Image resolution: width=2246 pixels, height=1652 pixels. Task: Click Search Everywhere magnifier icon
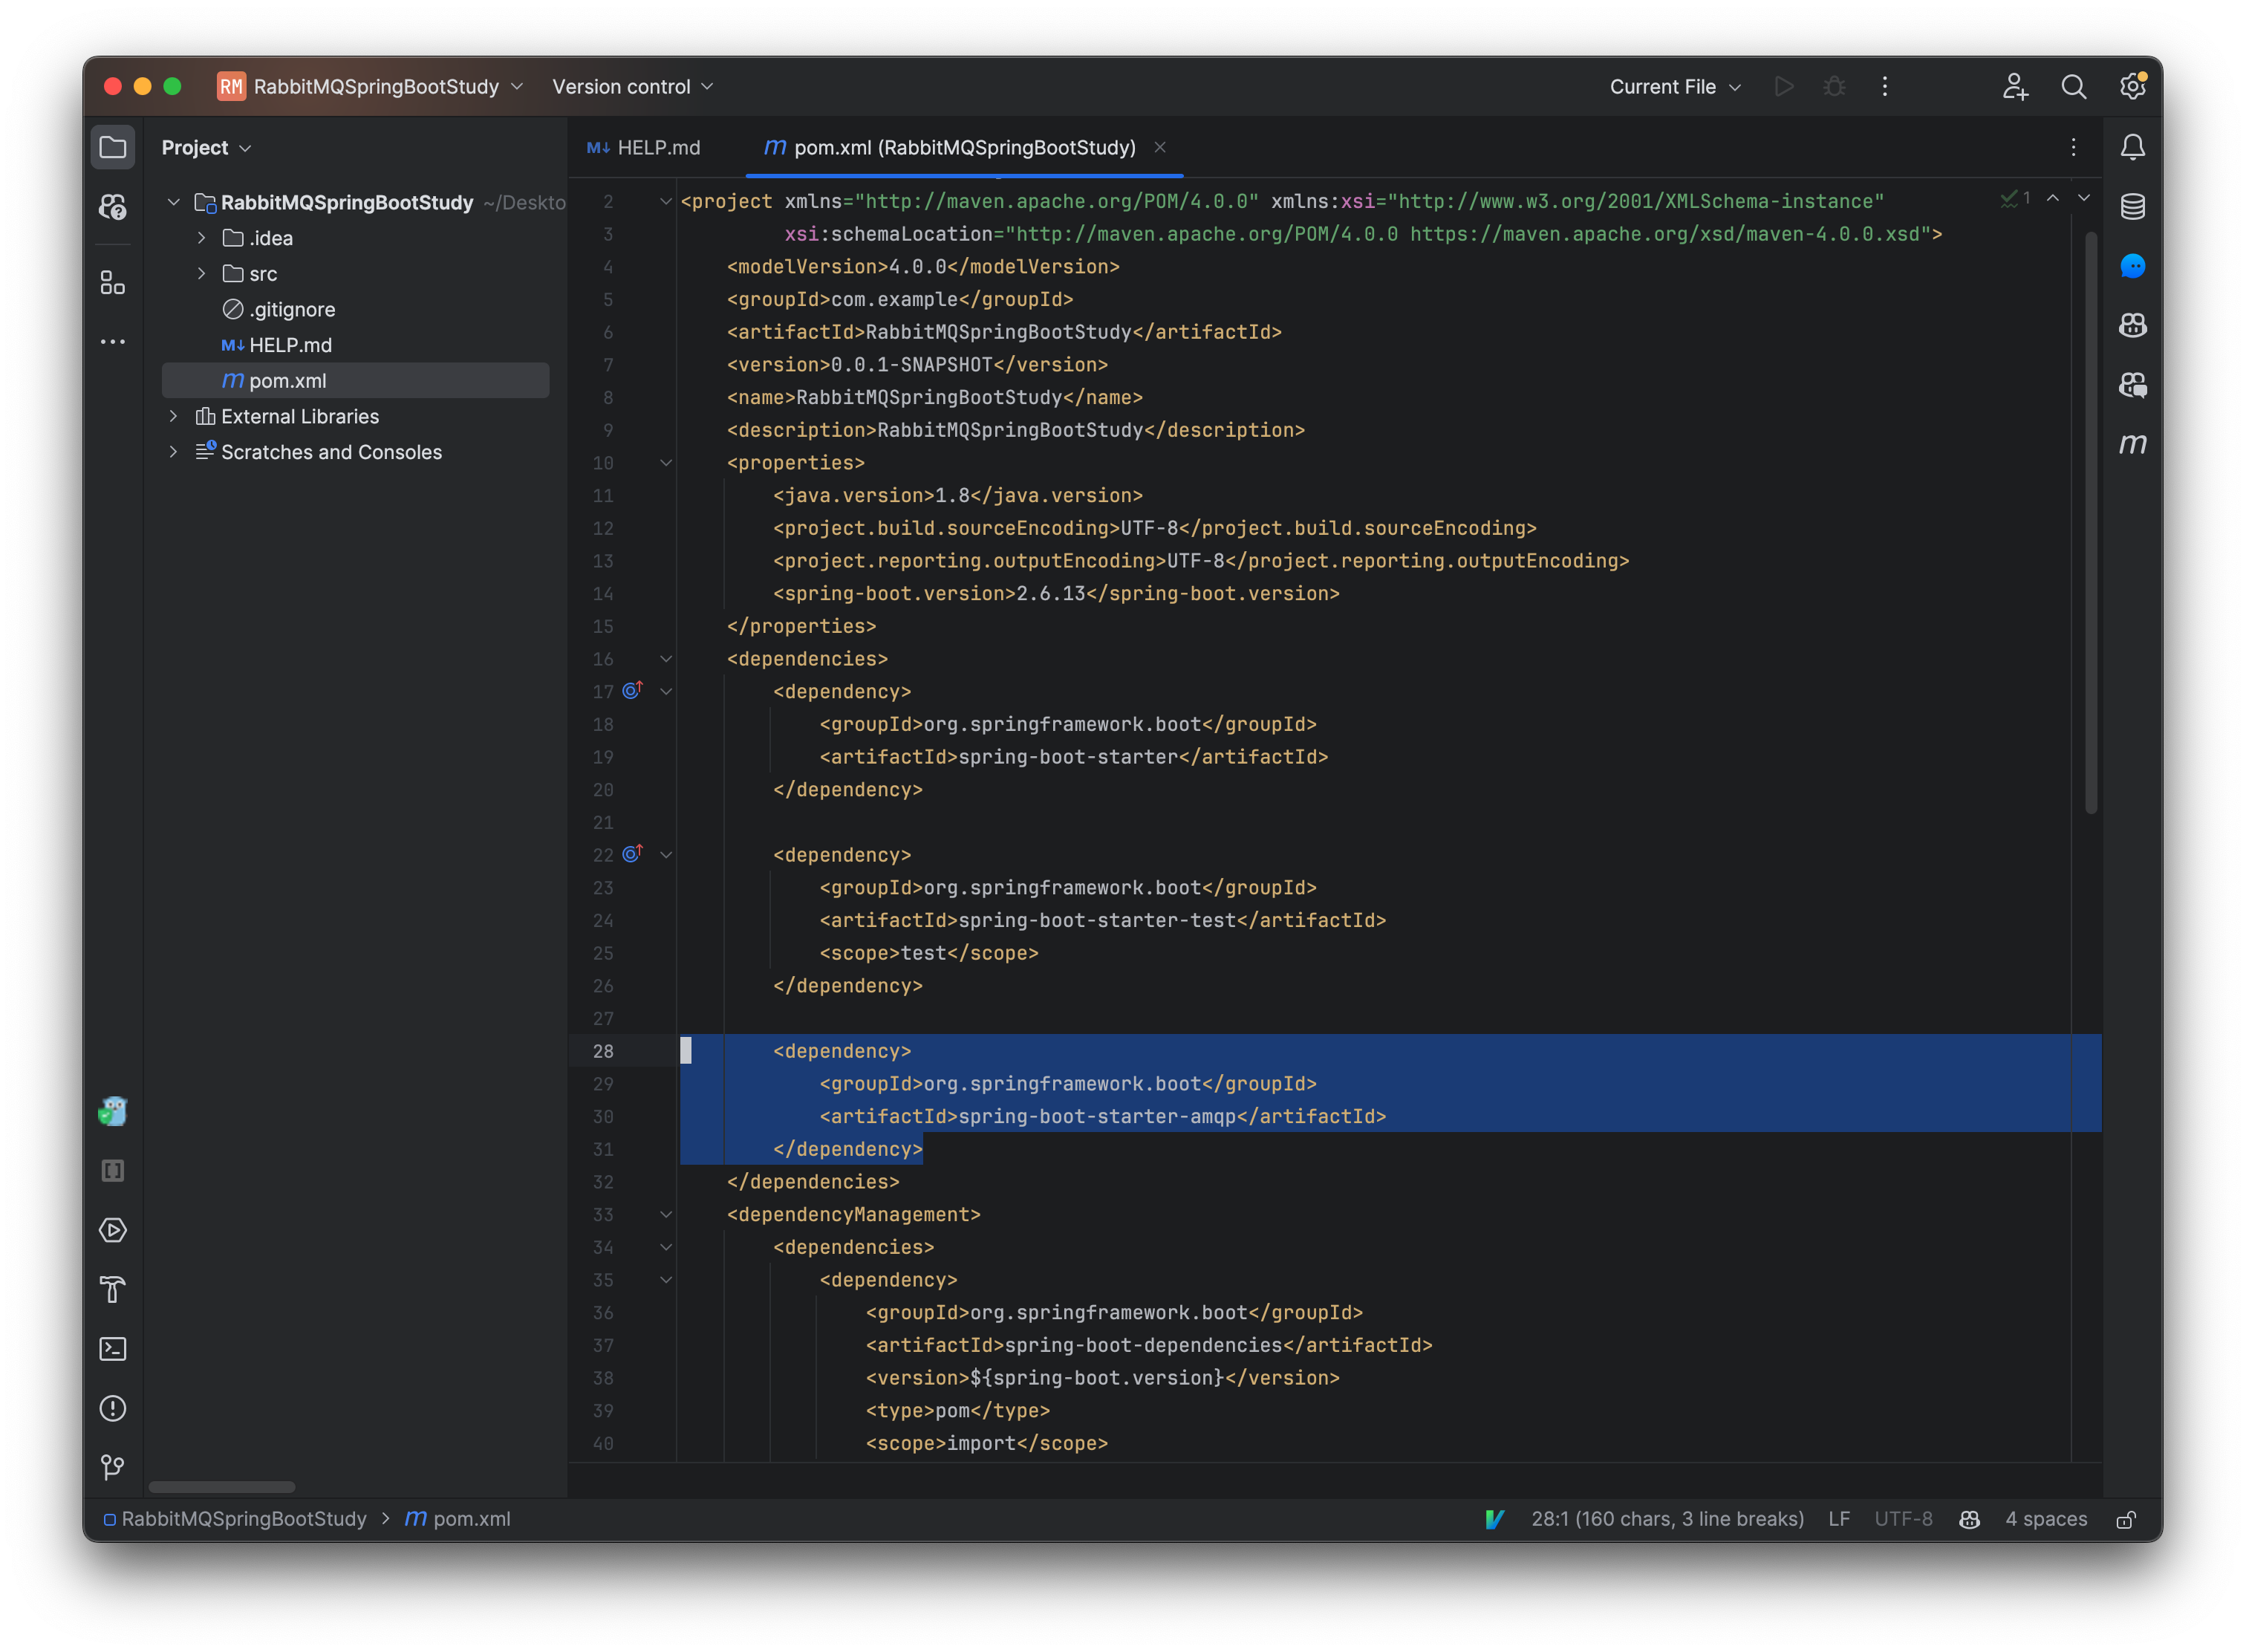(2073, 87)
